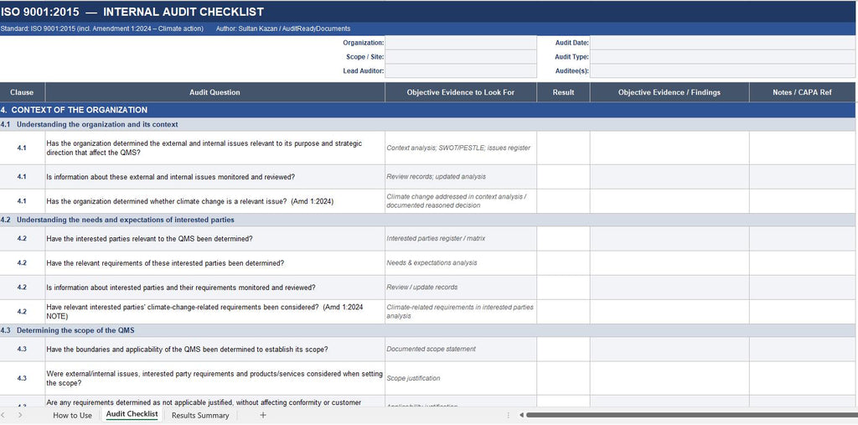The width and height of the screenshot is (858, 425).
Task: Select the Auditee(s) input cell
Action: tap(722, 70)
